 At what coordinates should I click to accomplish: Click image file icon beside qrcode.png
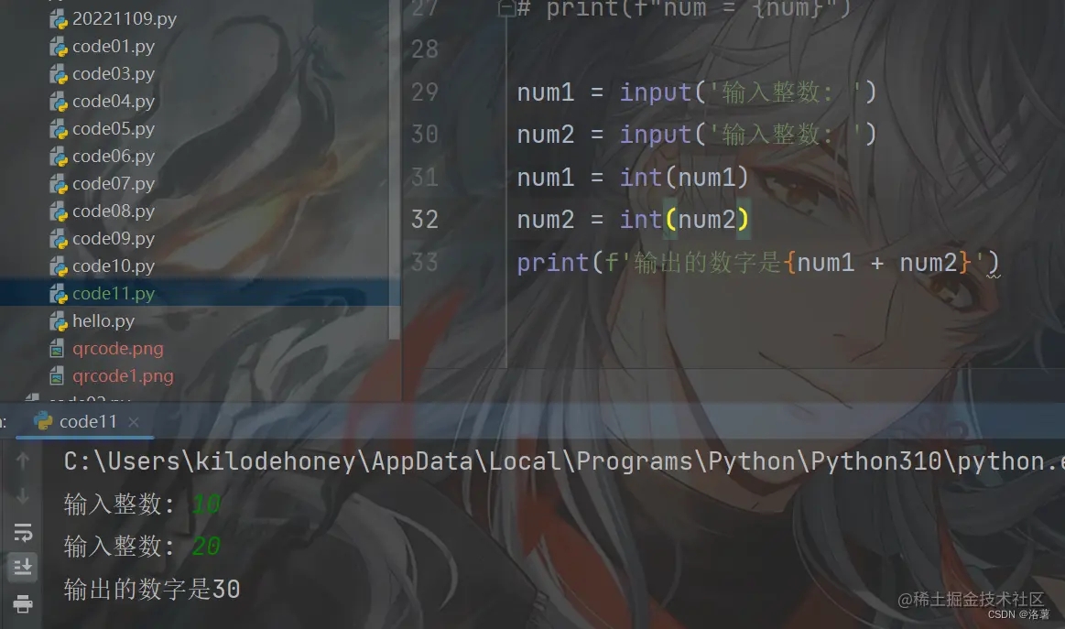tap(57, 349)
